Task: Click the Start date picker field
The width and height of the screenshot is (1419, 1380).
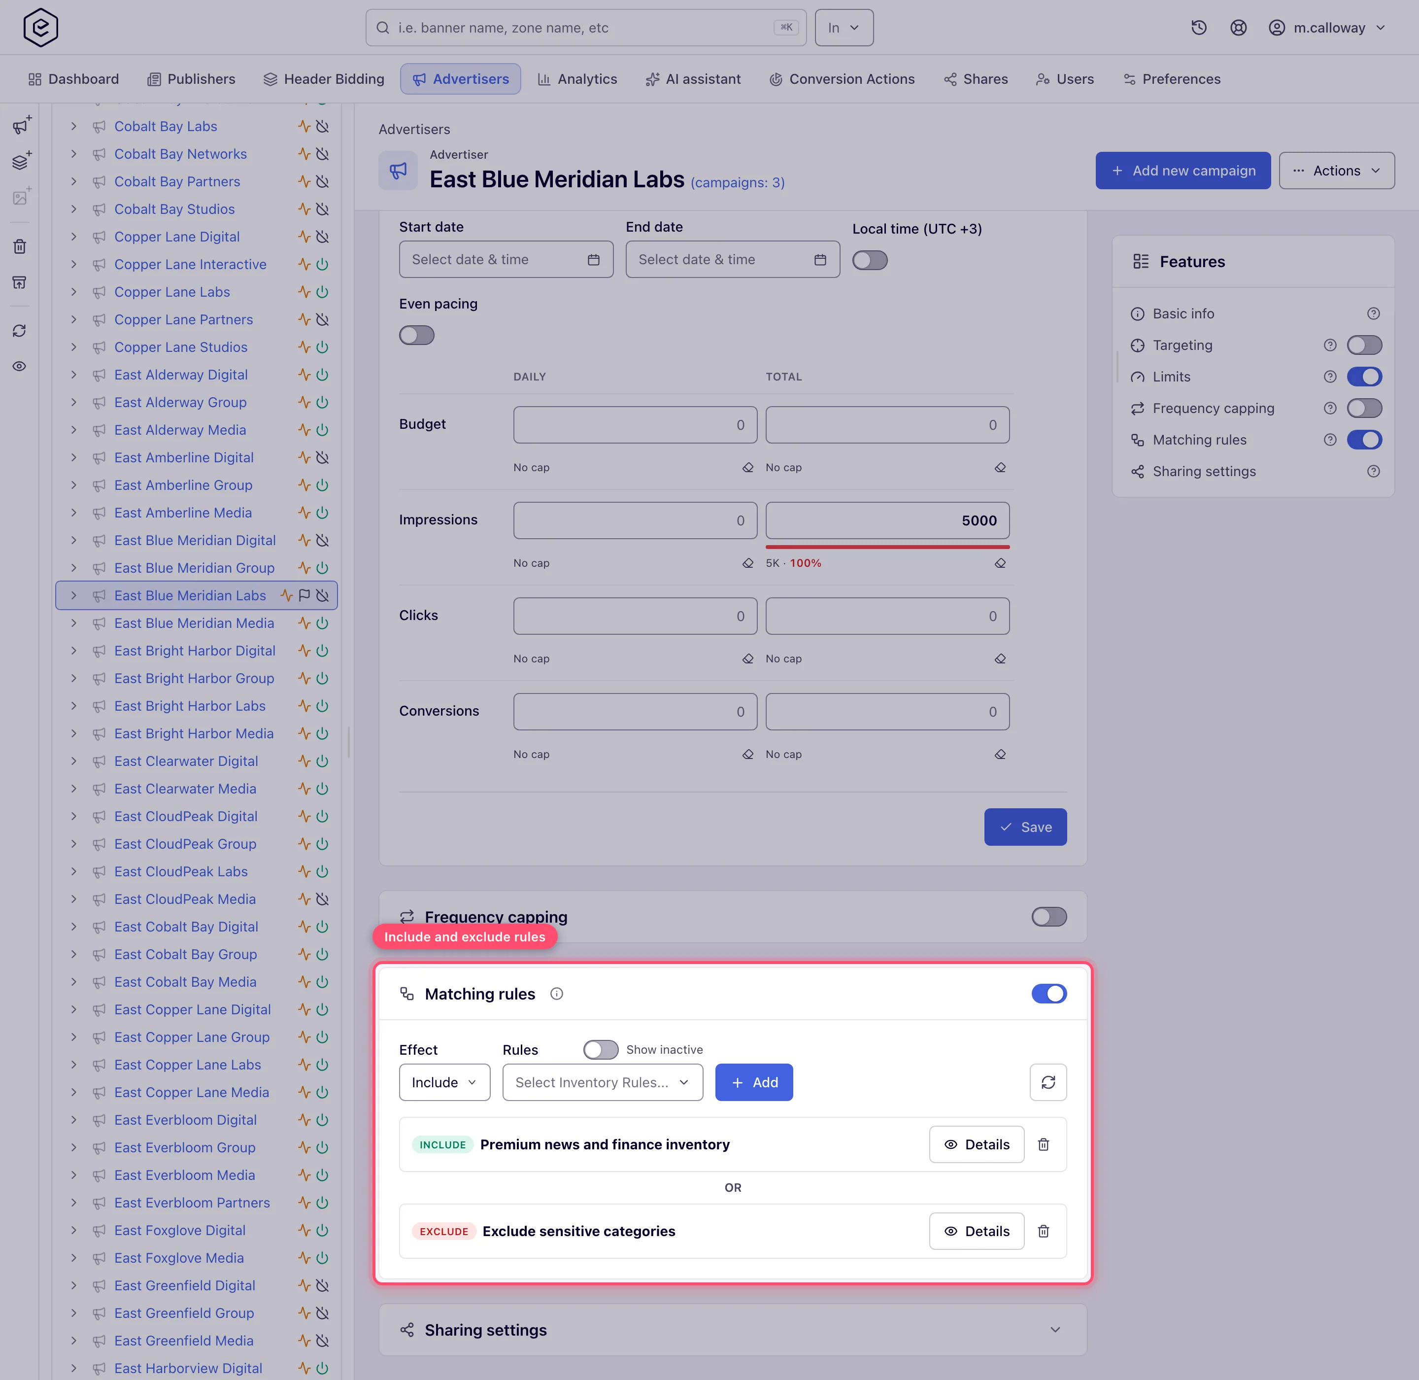Action: tap(506, 259)
